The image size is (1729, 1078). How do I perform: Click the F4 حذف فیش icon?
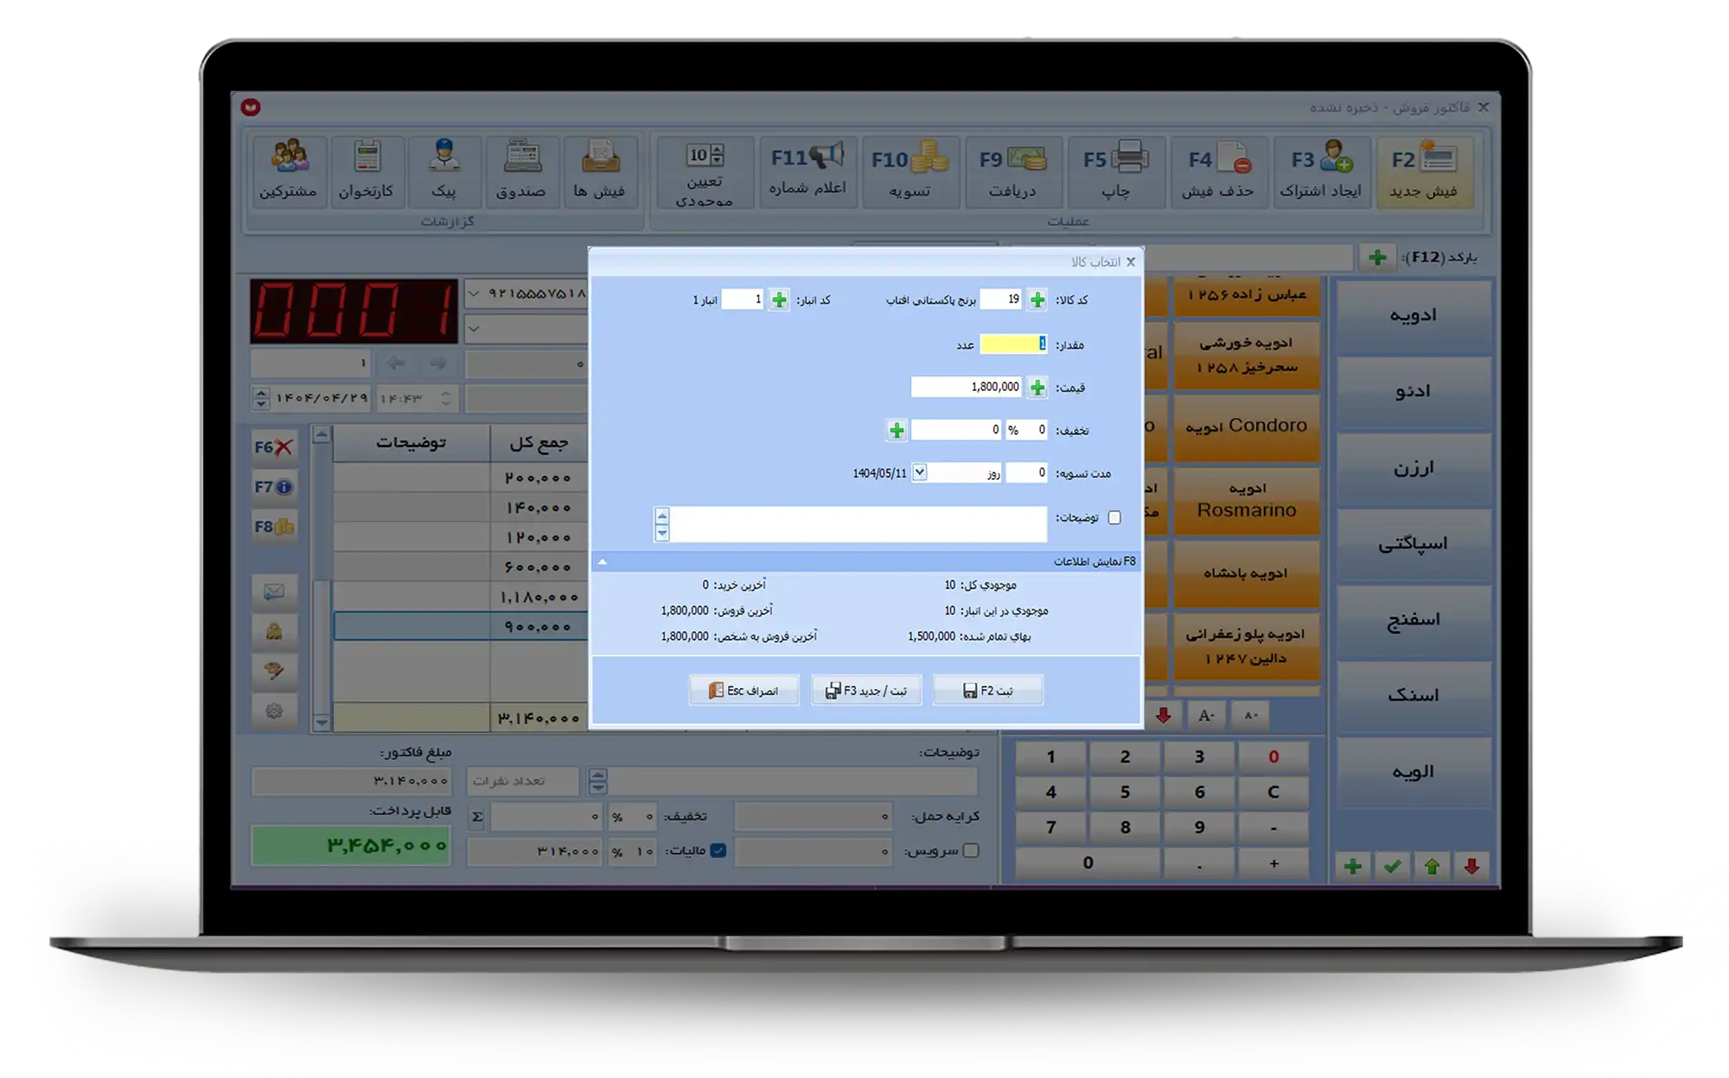[x=1217, y=171]
